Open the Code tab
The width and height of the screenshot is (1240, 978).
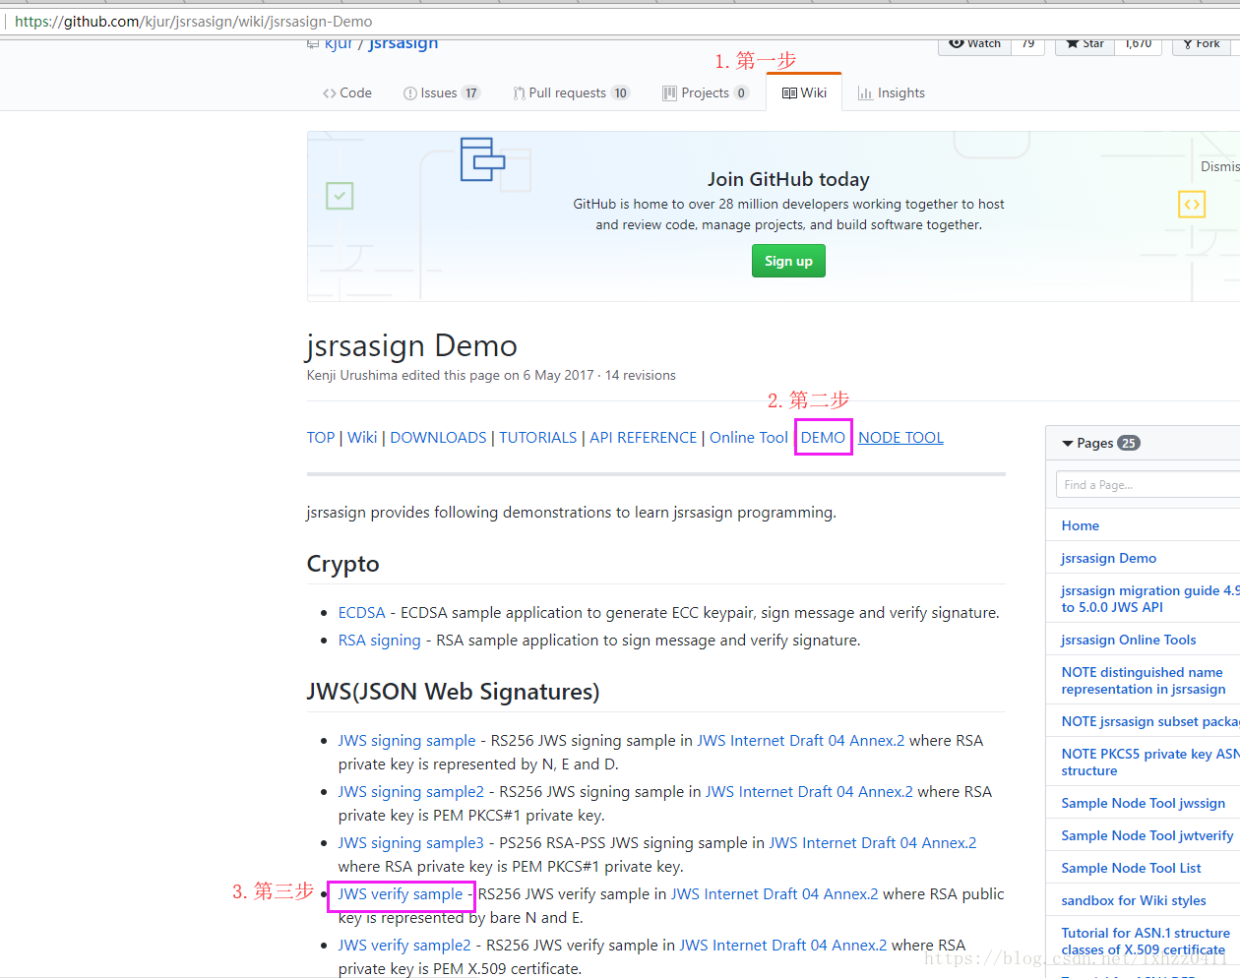(346, 92)
